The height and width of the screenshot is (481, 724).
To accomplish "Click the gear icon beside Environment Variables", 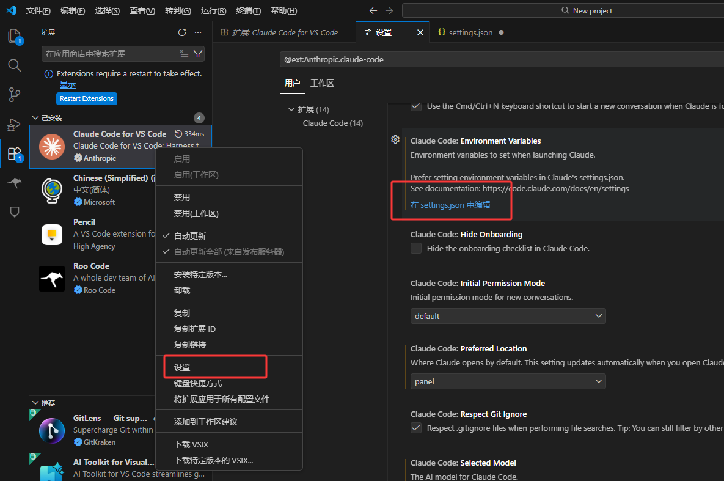I will [x=395, y=139].
